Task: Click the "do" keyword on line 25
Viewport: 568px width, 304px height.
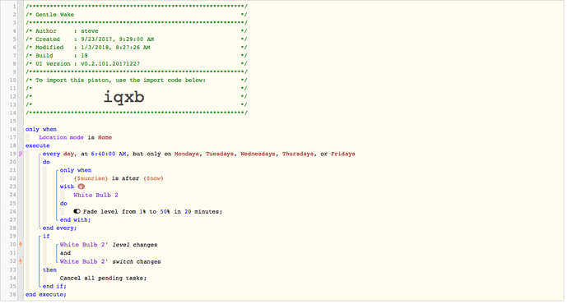Action: 63,203
